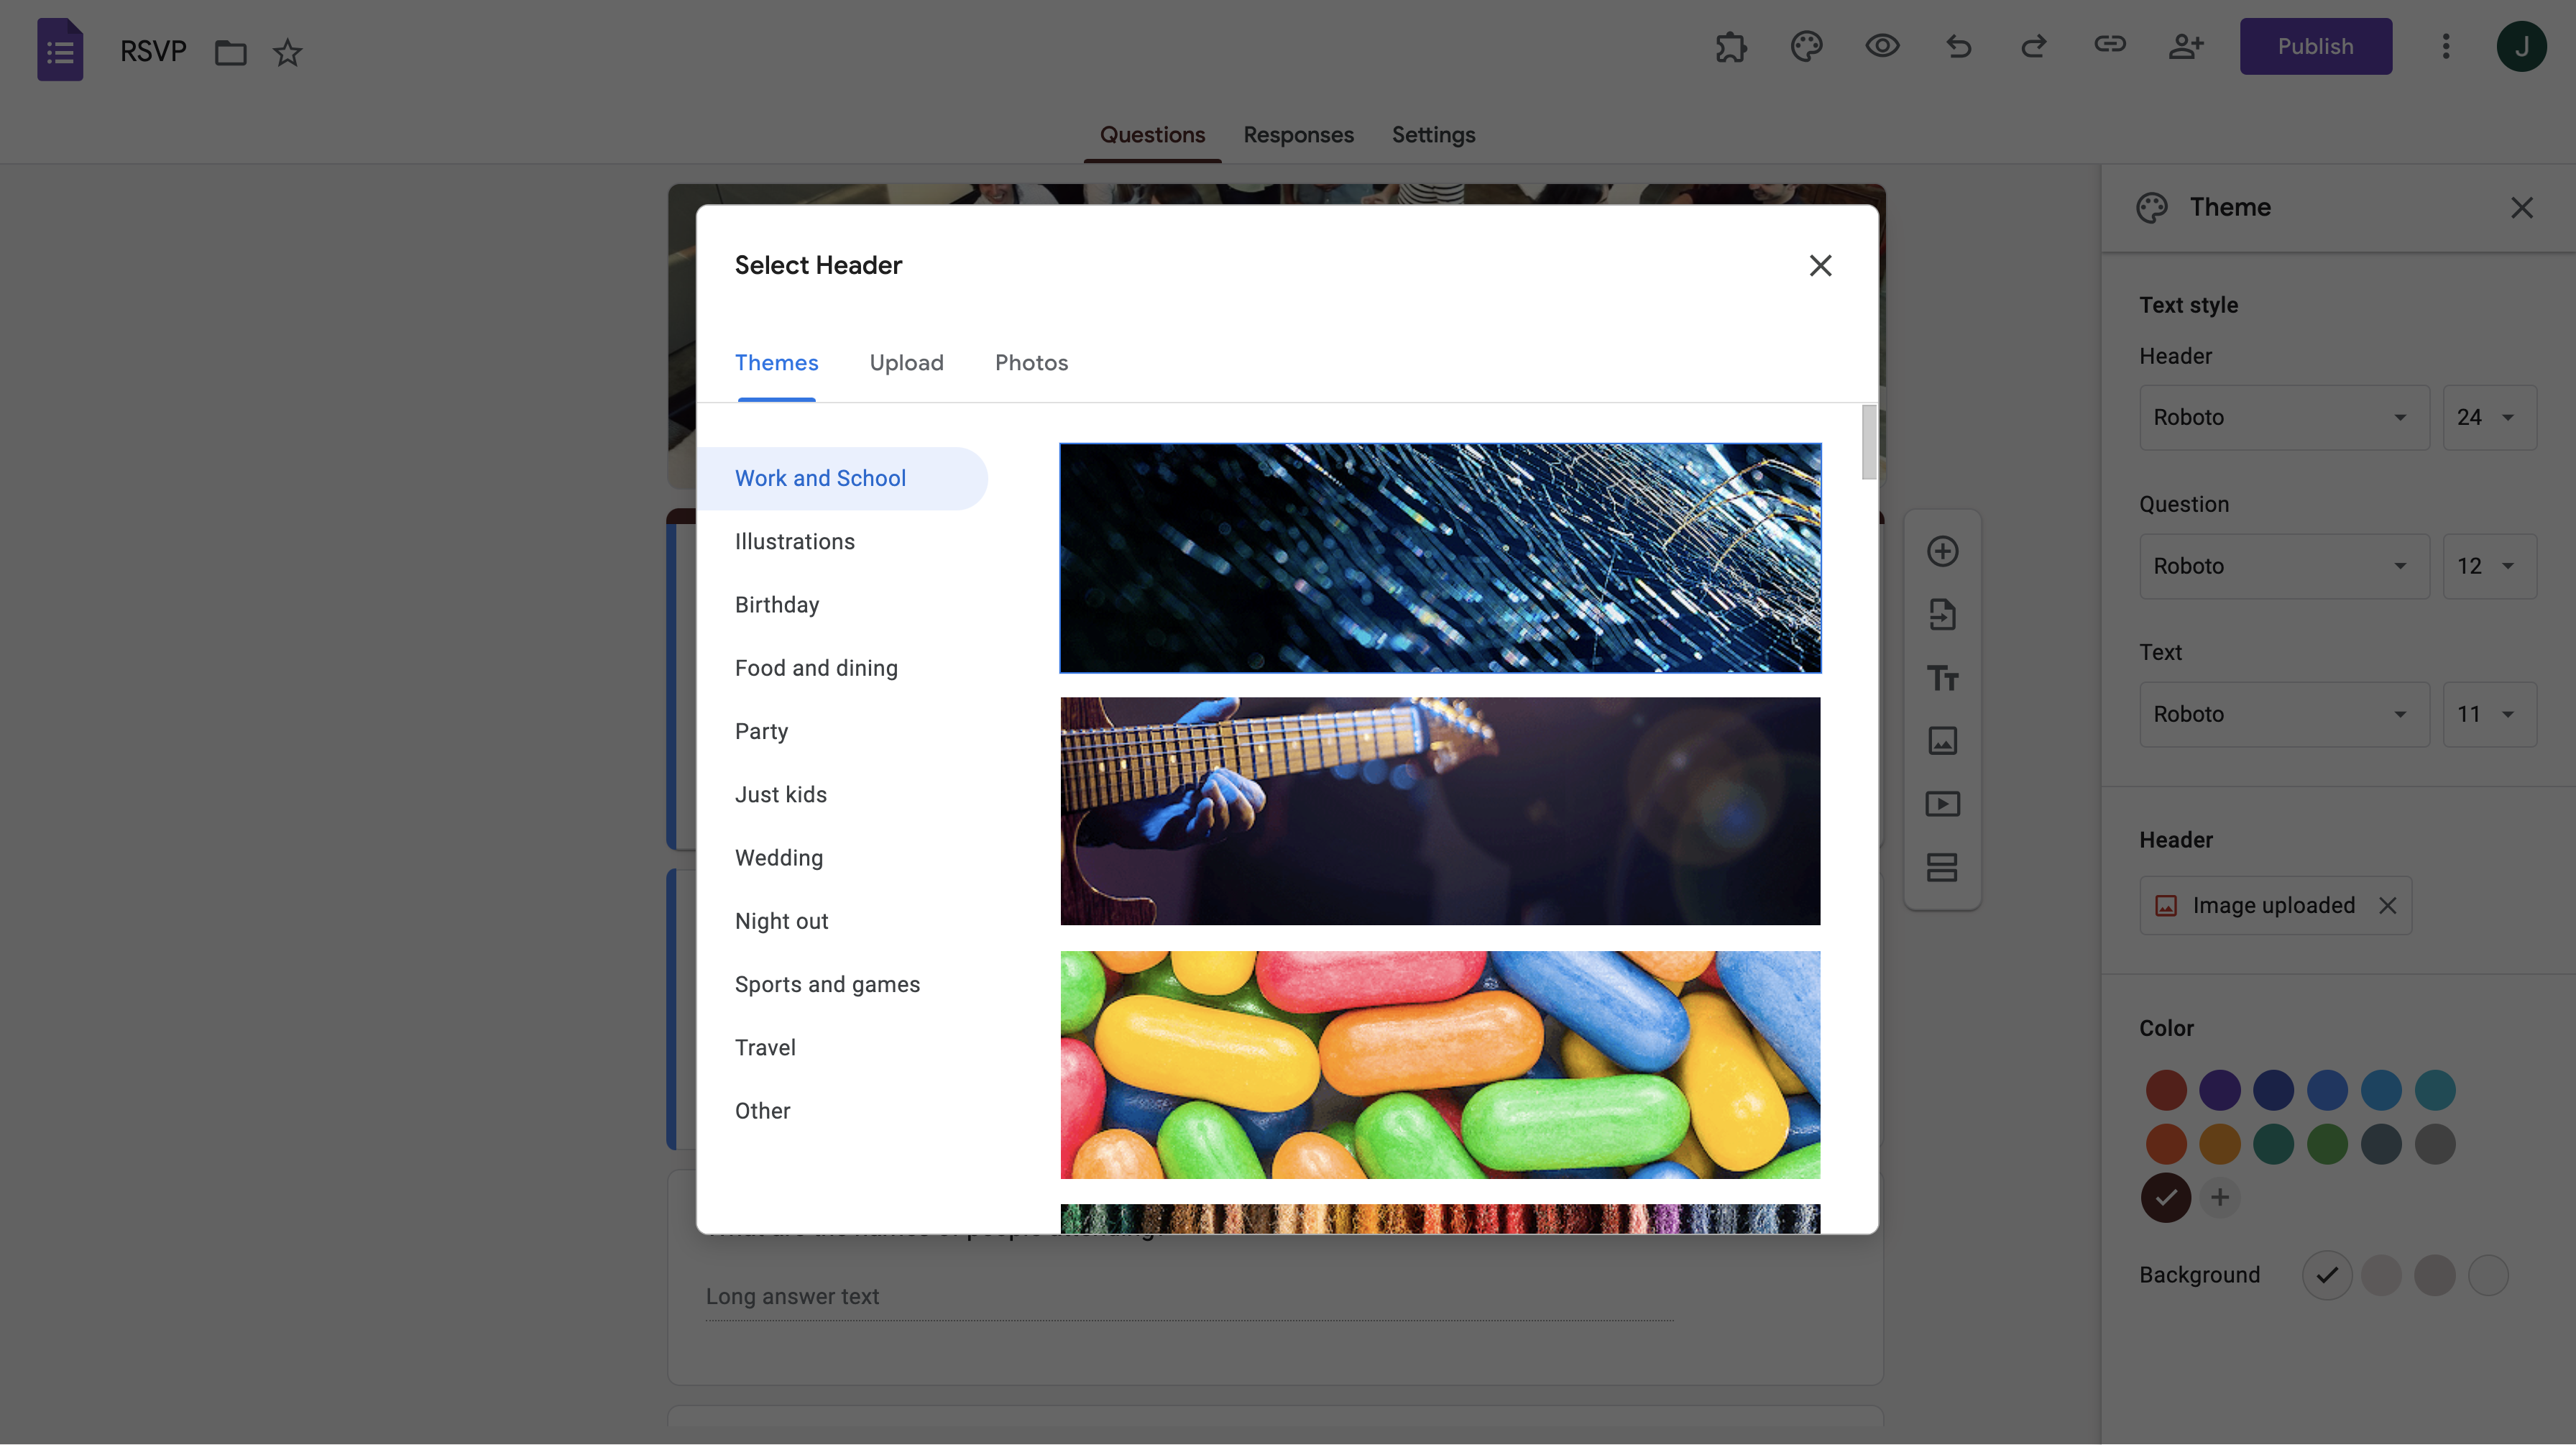2576x1445 pixels.
Task: Open Header font size 24 dropdown
Action: (2489, 417)
